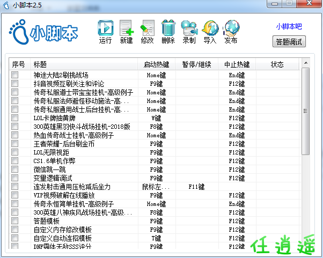This screenshot has height=258, width=323.
Task: Select the checkbox for 答题模板
Action: coord(15,221)
